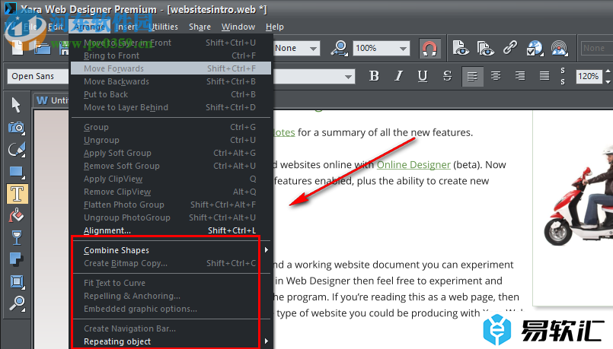Viewport: 613px width, 349px height.
Task: Select the Transparency wine glass tool
Action: tap(17, 237)
